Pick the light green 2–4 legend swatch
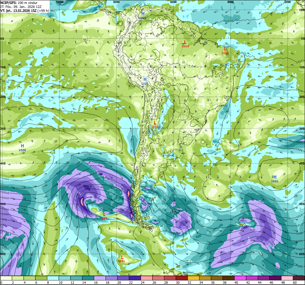The width and height of the screenshot is (305, 285). pyautogui.click(x=18, y=278)
